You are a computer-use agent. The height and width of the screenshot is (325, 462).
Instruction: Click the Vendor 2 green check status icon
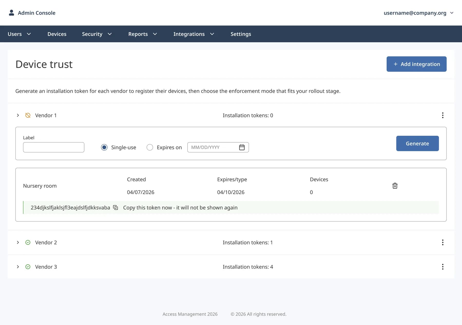pyautogui.click(x=28, y=242)
